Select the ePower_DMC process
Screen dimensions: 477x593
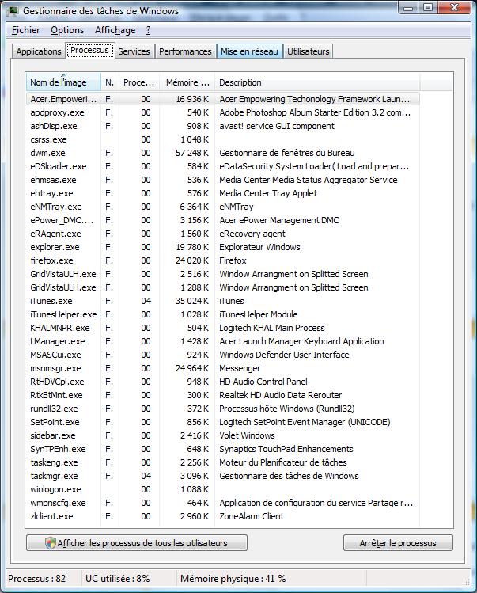pyautogui.click(x=223, y=220)
